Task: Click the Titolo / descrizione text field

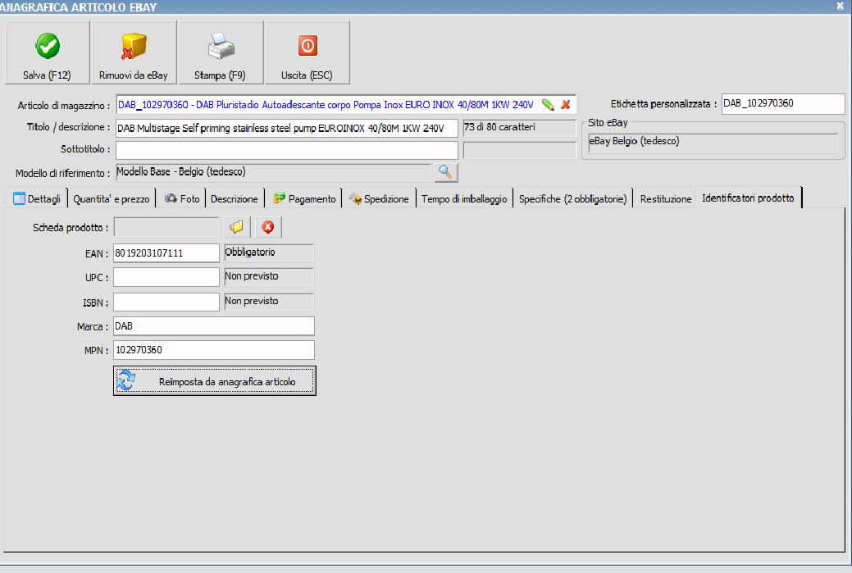Action: point(287,128)
